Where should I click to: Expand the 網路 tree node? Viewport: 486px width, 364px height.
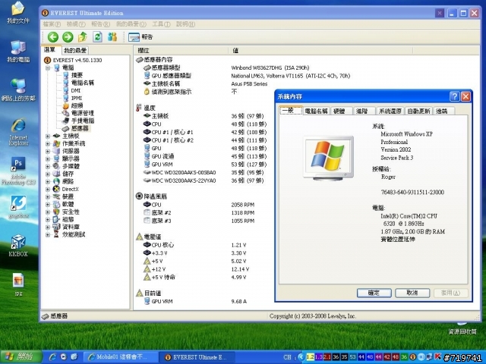pos(48,181)
